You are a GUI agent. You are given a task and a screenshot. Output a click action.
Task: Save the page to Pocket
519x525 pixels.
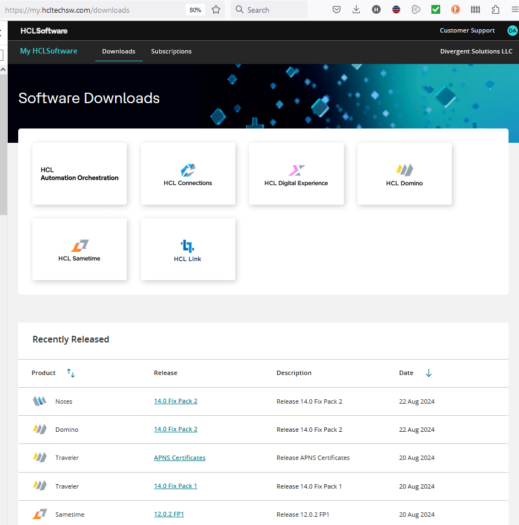[x=337, y=10]
